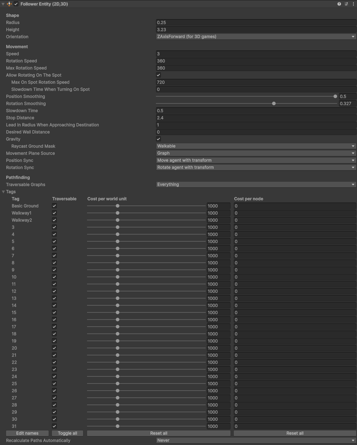This screenshot has height=445, width=357.
Task: Click Basic Ground cost per world unit slider
Action: pos(118,206)
